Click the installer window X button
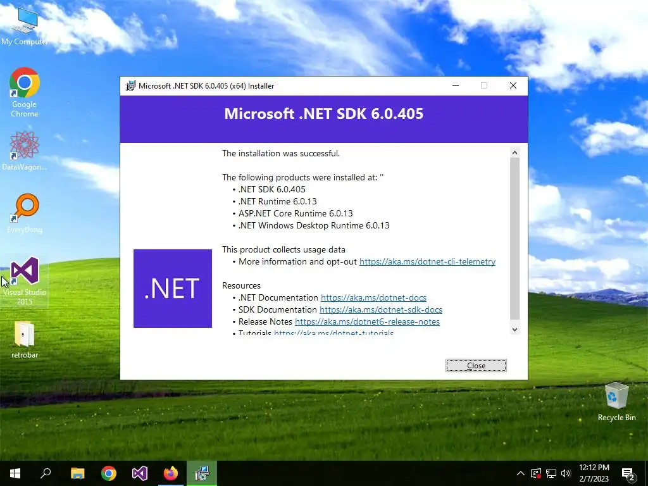The image size is (648, 486). [x=513, y=85]
